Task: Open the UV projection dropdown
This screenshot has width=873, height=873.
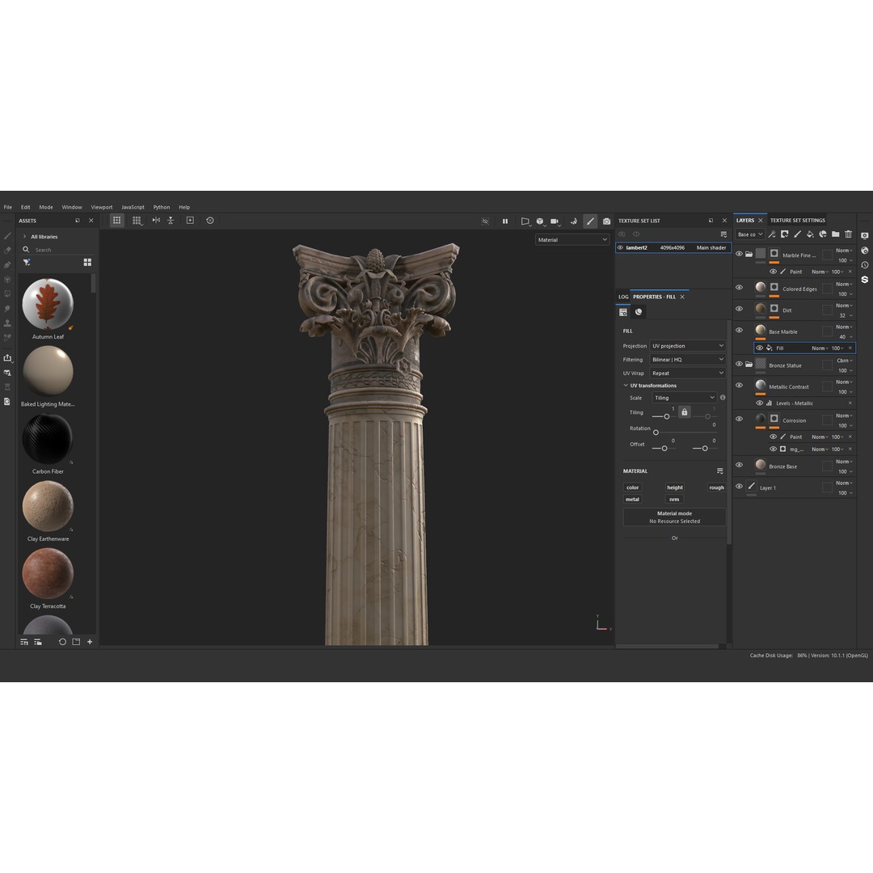Action: [687, 345]
